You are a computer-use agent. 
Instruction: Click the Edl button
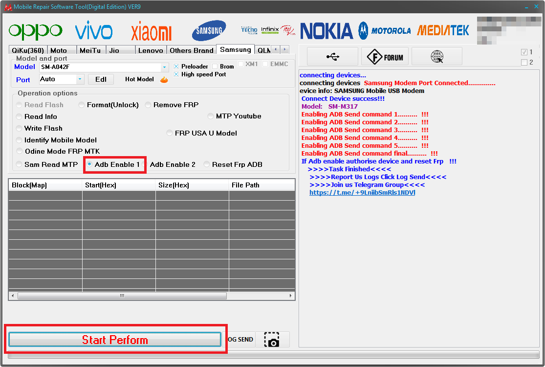[101, 79]
